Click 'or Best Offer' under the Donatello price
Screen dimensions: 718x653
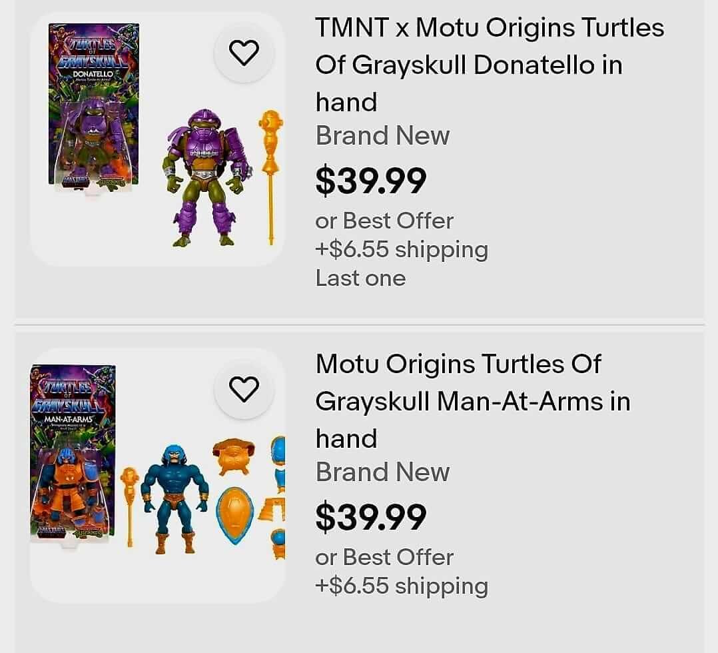pyautogui.click(x=384, y=221)
